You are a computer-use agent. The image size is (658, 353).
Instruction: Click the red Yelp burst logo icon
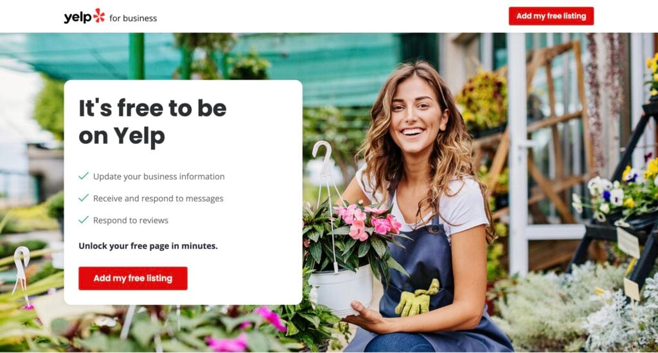[100, 15]
